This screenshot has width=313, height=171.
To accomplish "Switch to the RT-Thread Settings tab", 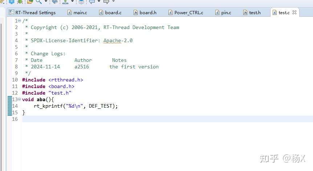I will 32,12.
